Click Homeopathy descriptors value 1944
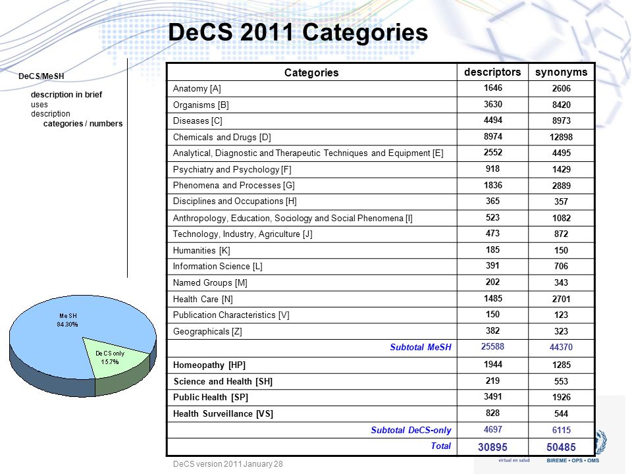Screen dimensions: 632x474 click(492, 365)
